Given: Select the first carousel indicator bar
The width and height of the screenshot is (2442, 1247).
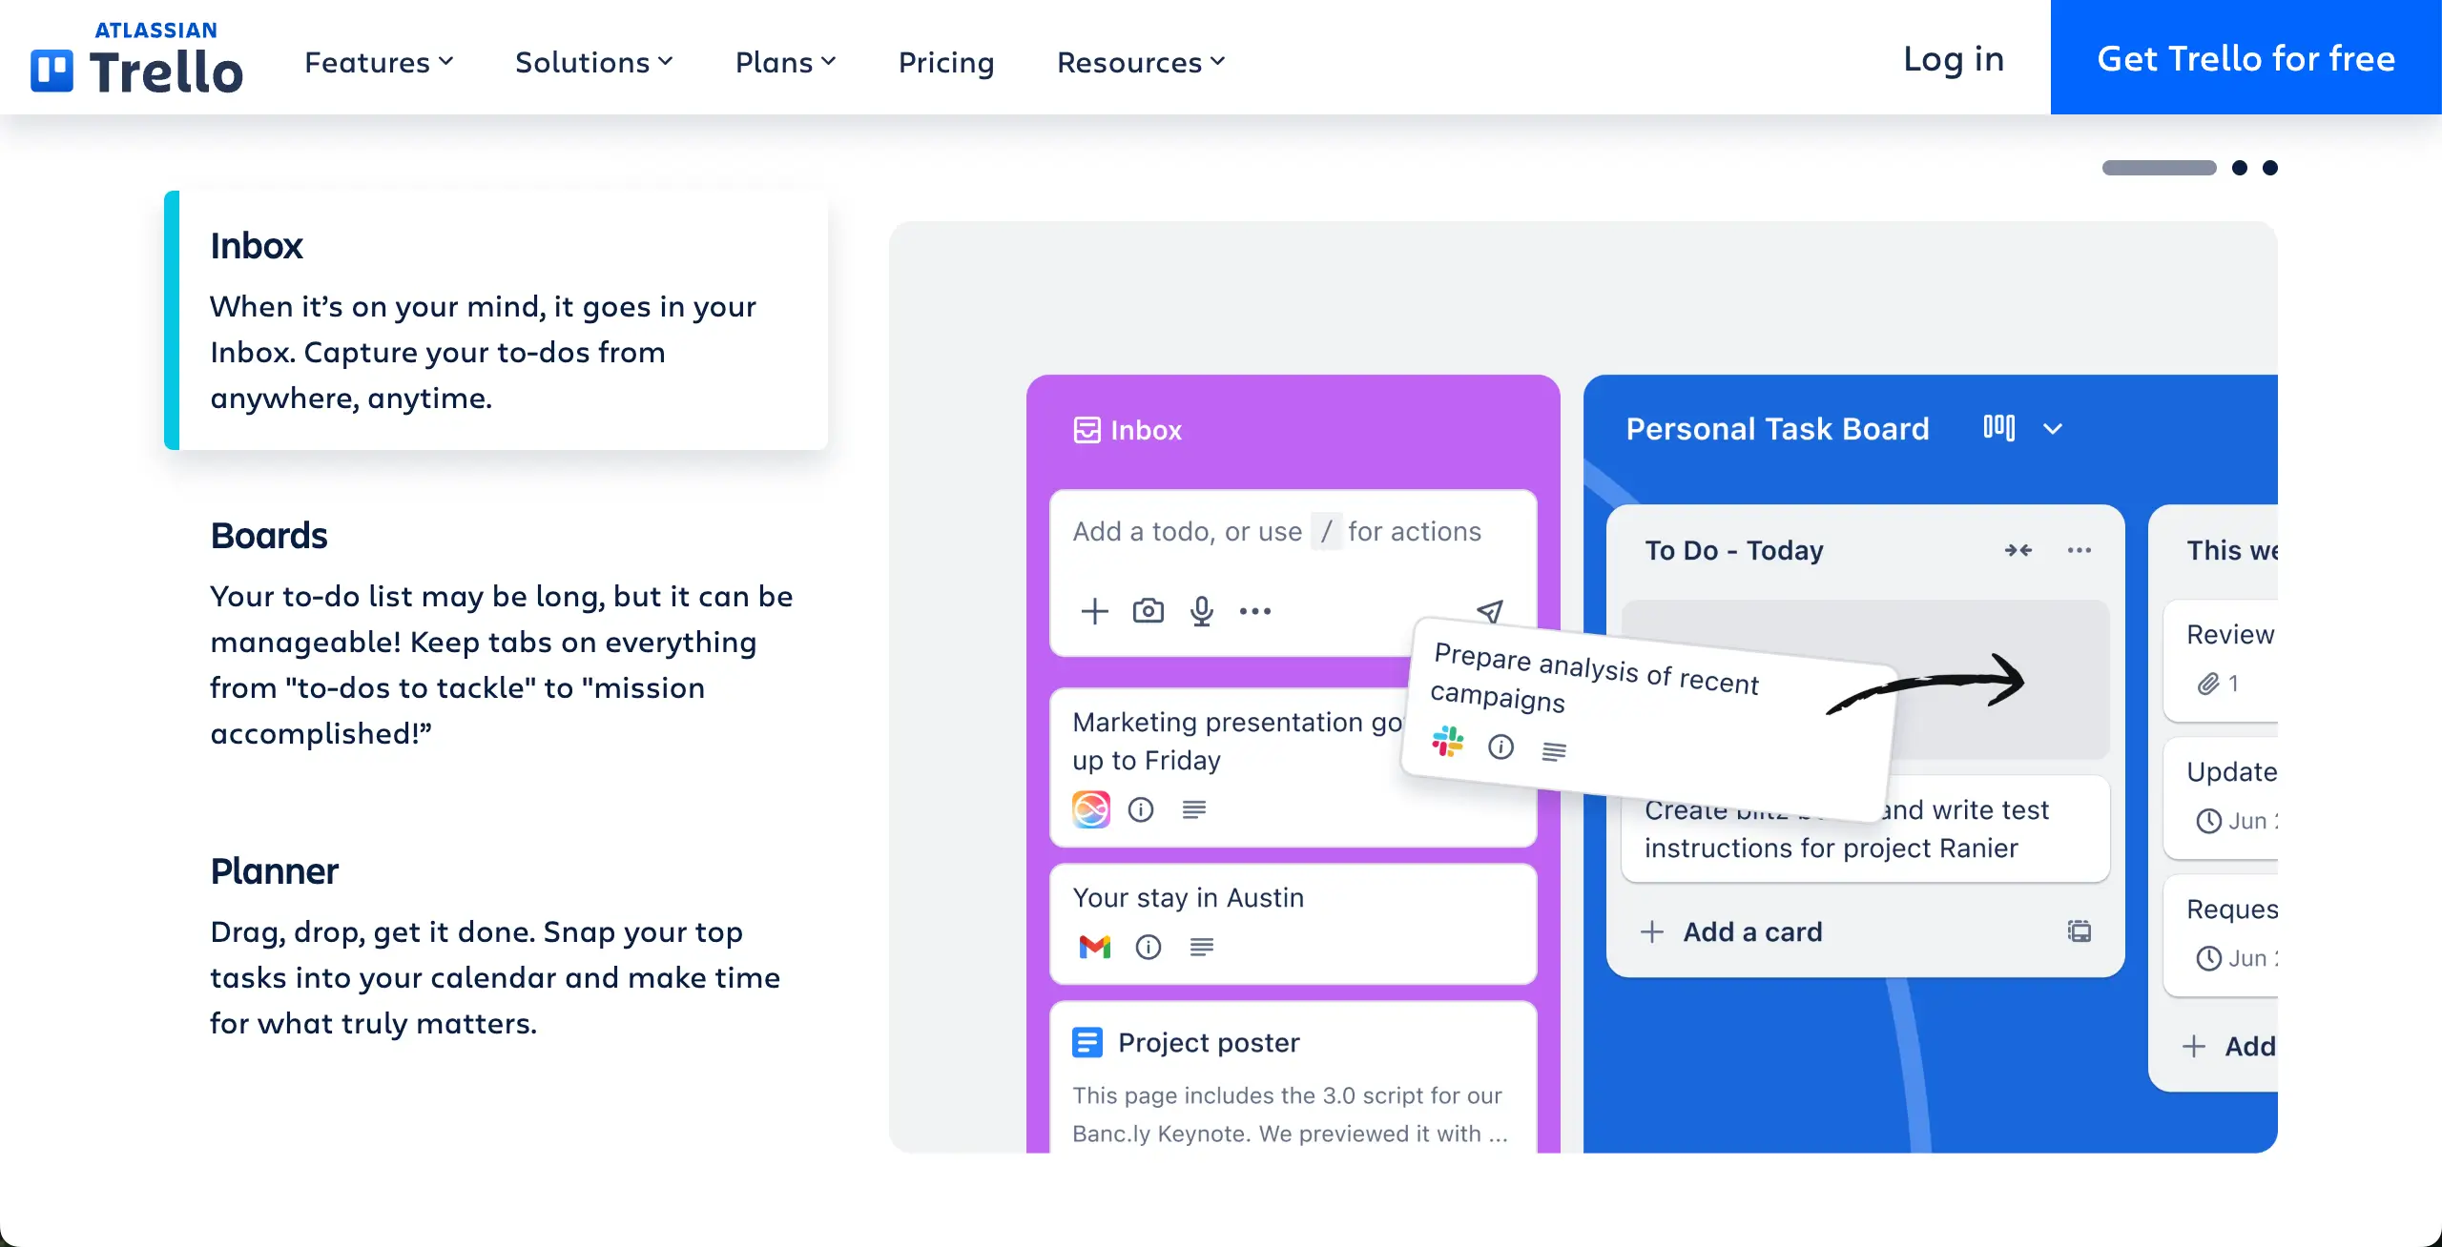Looking at the screenshot, I should pyautogui.click(x=2159, y=168).
